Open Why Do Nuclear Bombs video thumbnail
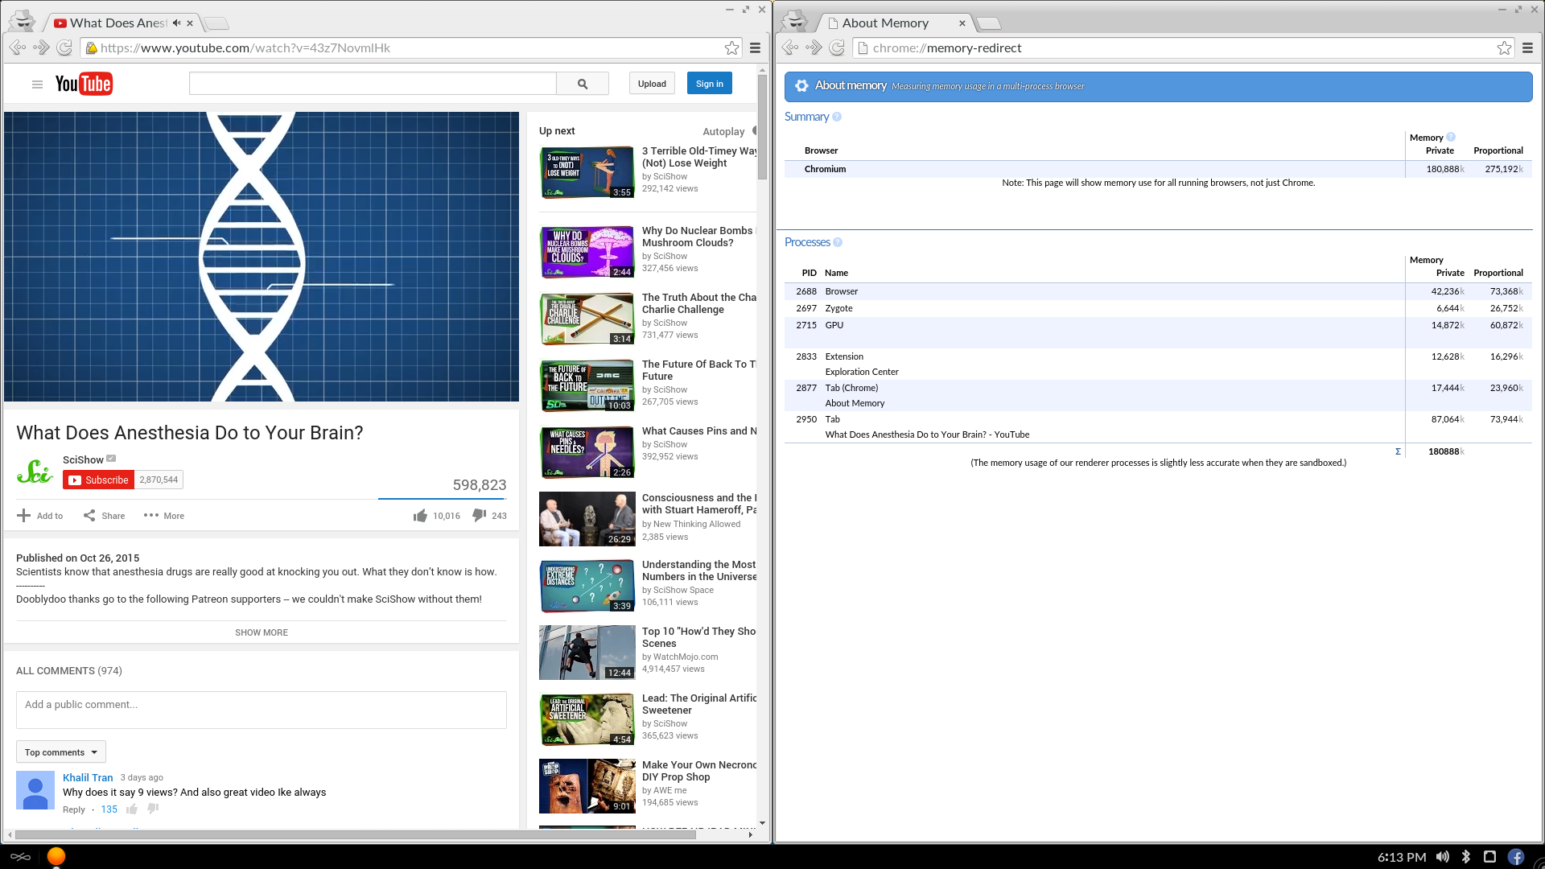The height and width of the screenshot is (869, 1545). [587, 252]
